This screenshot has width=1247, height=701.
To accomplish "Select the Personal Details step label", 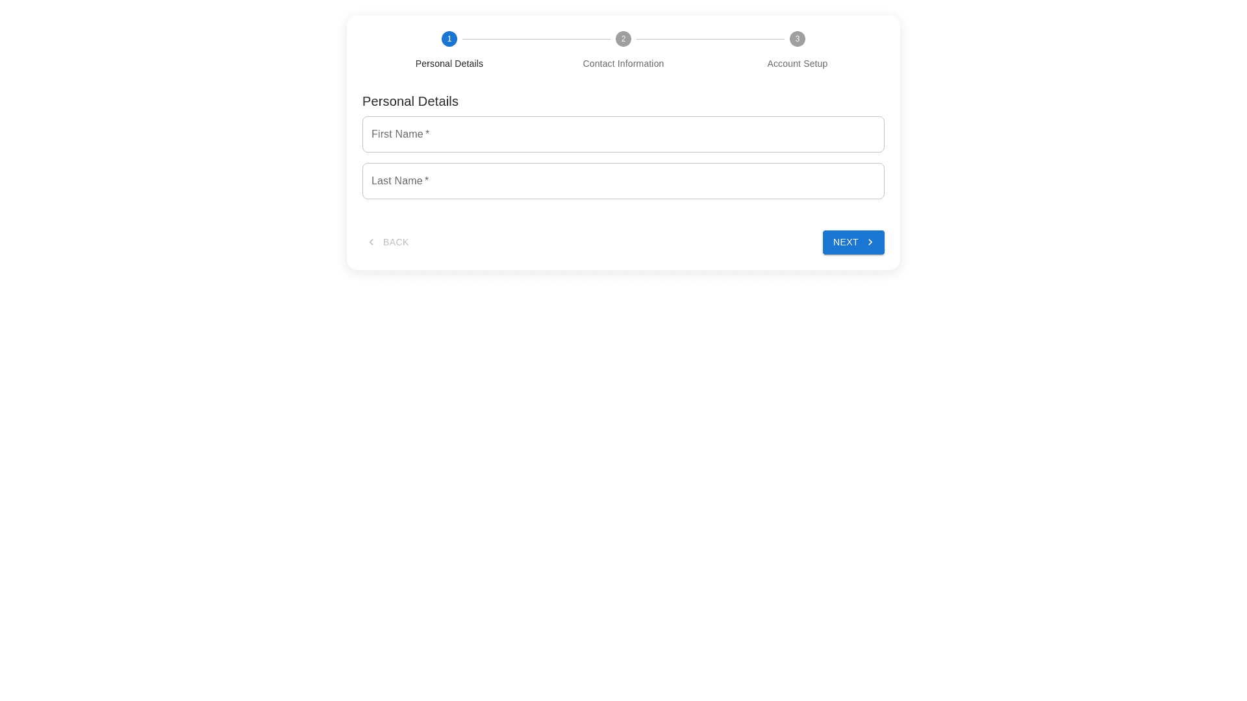I will (449, 64).
